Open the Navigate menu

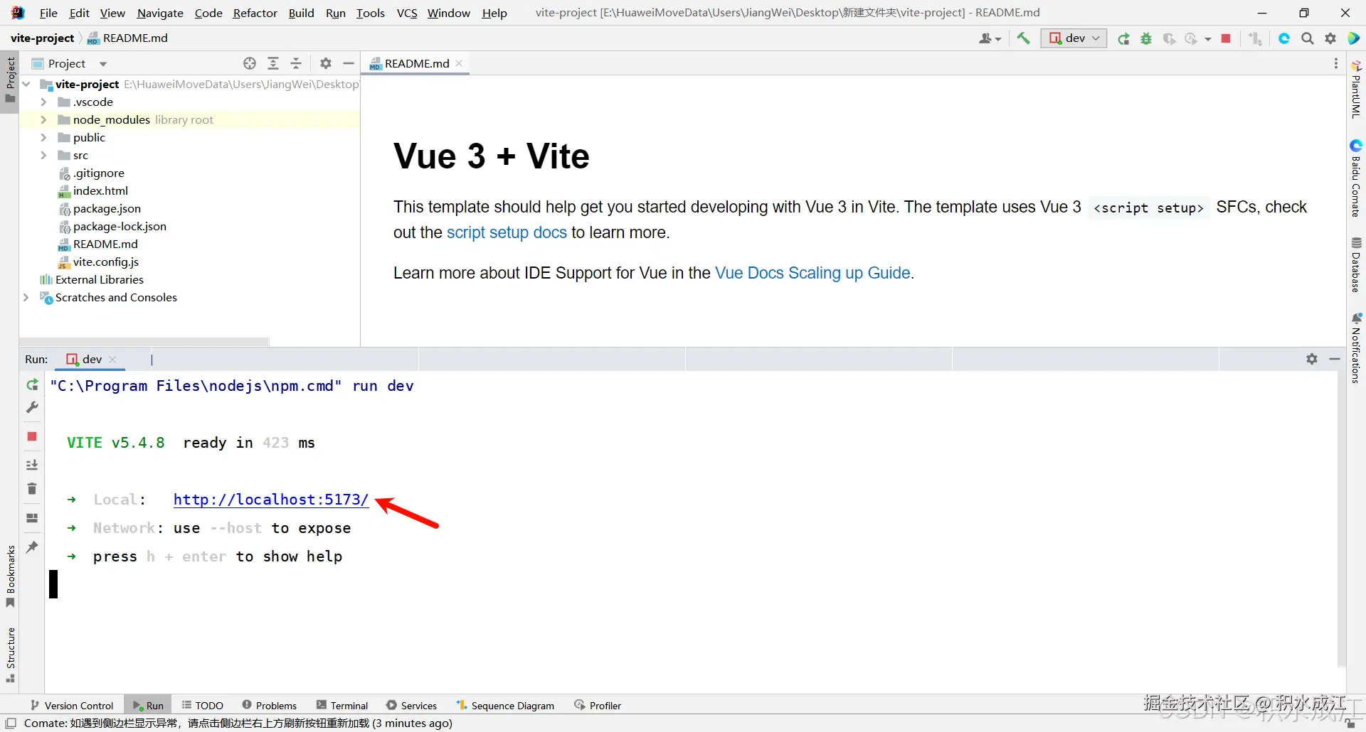160,13
